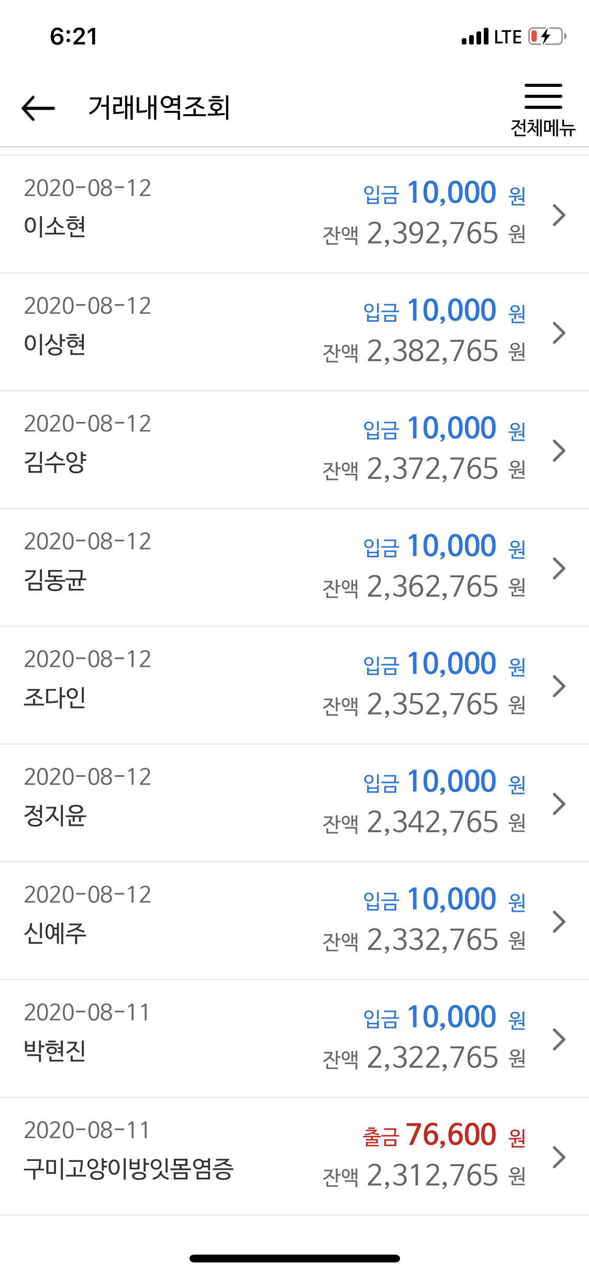
Task: Tap the back arrow icon
Action: [38, 108]
